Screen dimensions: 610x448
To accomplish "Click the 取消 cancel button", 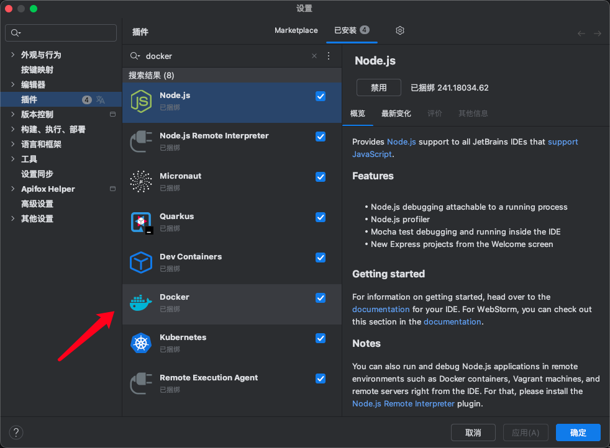I will coord(473,432).
